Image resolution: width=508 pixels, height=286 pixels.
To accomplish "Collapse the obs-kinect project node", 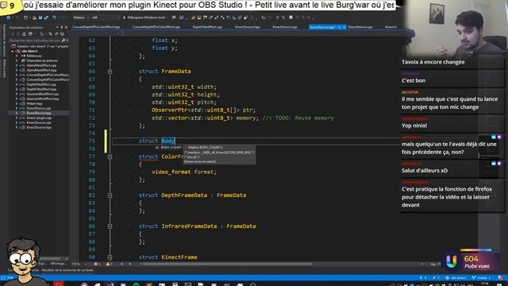I will click(13, 51).
